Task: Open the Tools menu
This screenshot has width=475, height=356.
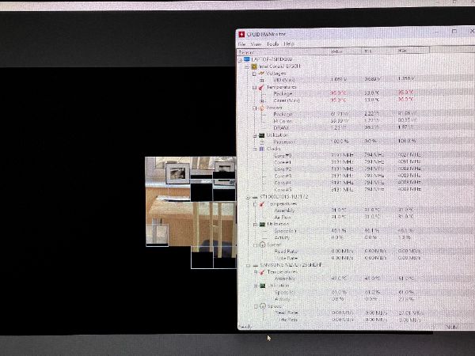Action: coord(272,44)
